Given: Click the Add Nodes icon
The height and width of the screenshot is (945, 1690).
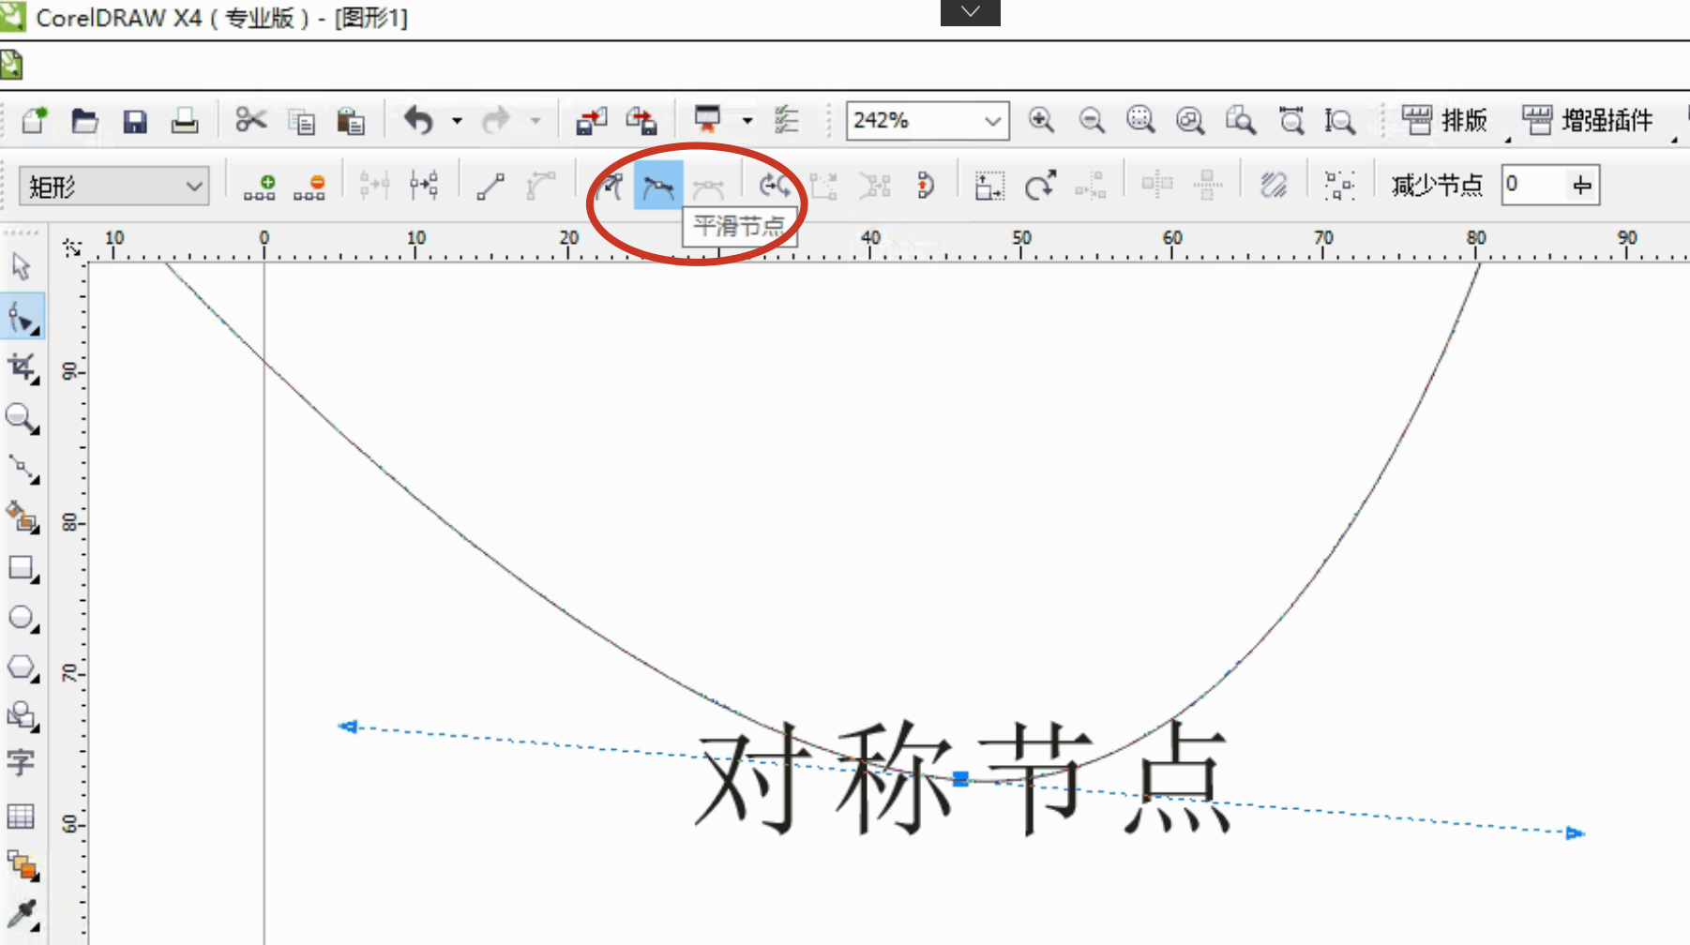Looking at the screenshot, I should [259, 187].
